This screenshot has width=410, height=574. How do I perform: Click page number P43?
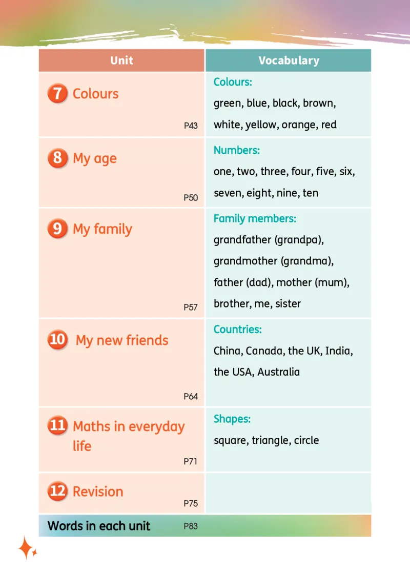(191, 126)
